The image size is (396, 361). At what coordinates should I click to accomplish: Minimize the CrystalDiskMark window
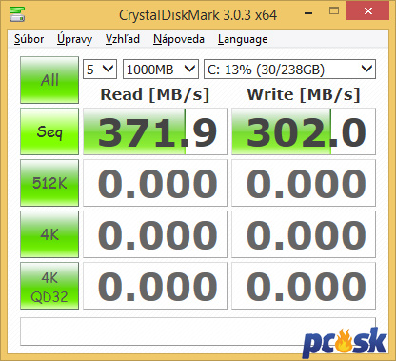(308, 12)
